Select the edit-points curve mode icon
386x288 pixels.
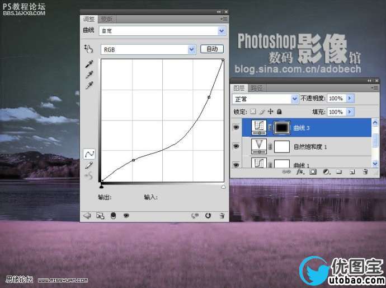tap(89, 154)
